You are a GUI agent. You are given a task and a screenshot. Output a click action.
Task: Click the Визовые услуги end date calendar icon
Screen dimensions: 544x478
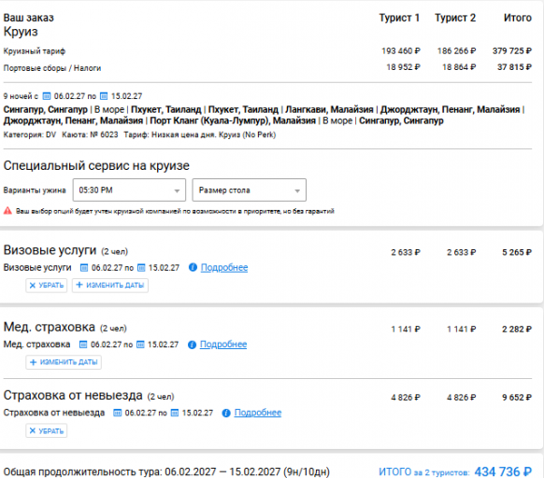point(141,268)
